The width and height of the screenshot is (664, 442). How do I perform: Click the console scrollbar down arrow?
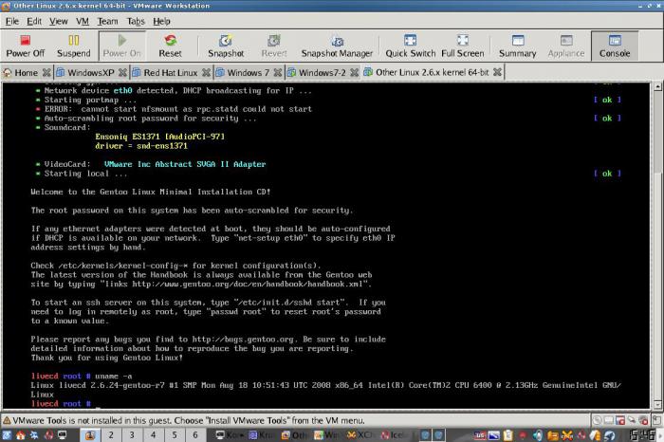pyautogui.click(x=657, y=404)
